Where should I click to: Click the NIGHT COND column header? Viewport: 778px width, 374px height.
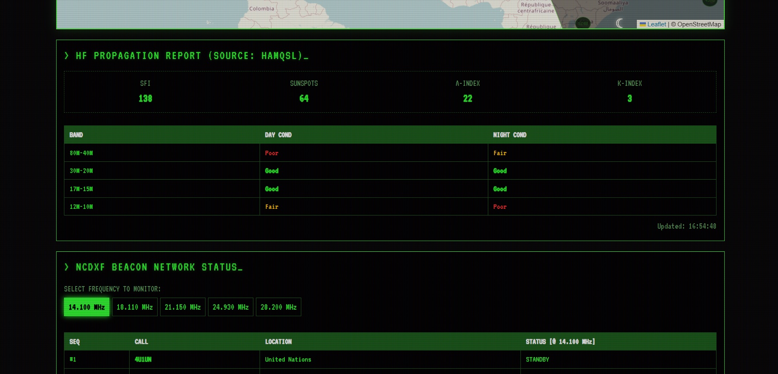509,135
